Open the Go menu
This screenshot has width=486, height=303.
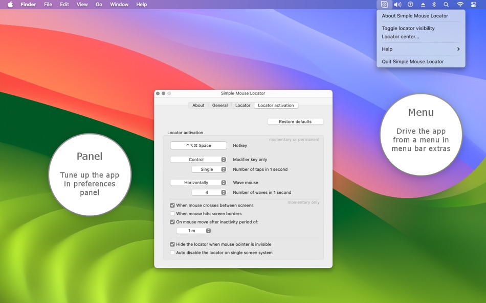[x=99, y=4]
